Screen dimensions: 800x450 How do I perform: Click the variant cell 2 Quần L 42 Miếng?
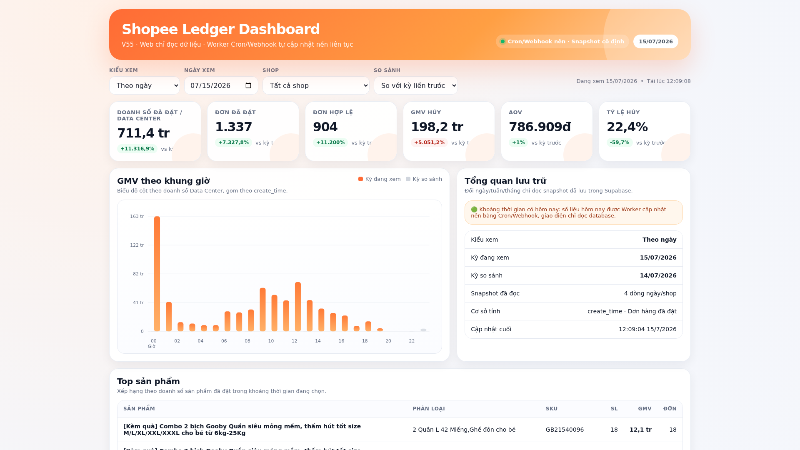pos(464,430)
